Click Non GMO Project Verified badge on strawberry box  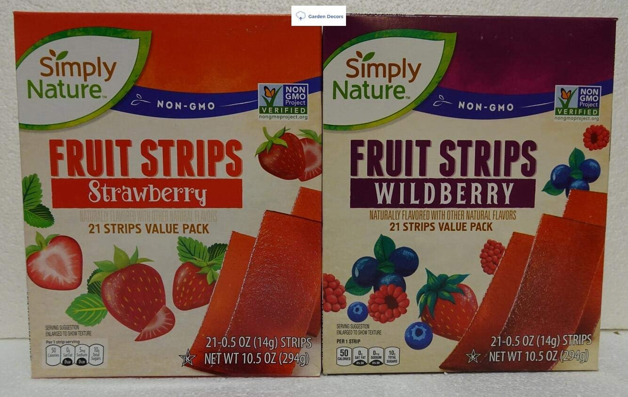283,102
